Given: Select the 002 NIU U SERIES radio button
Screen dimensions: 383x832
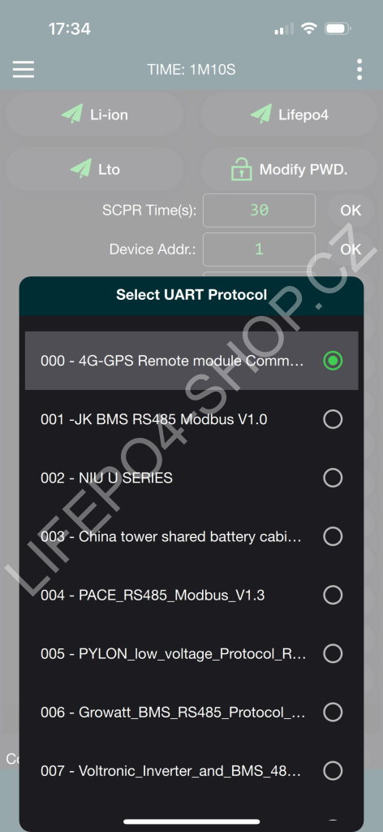Looking at the screenshot, I should click(333, 478).
